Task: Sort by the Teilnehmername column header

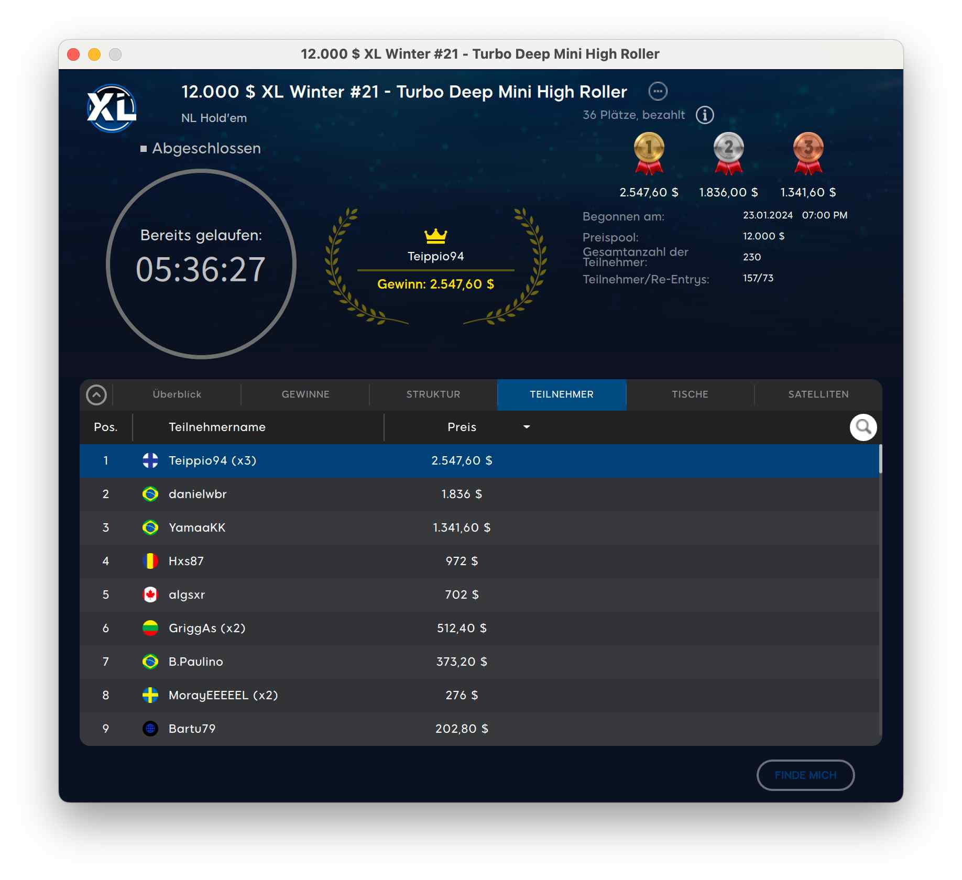Action: pyautogui.click(x=217, y=427)
